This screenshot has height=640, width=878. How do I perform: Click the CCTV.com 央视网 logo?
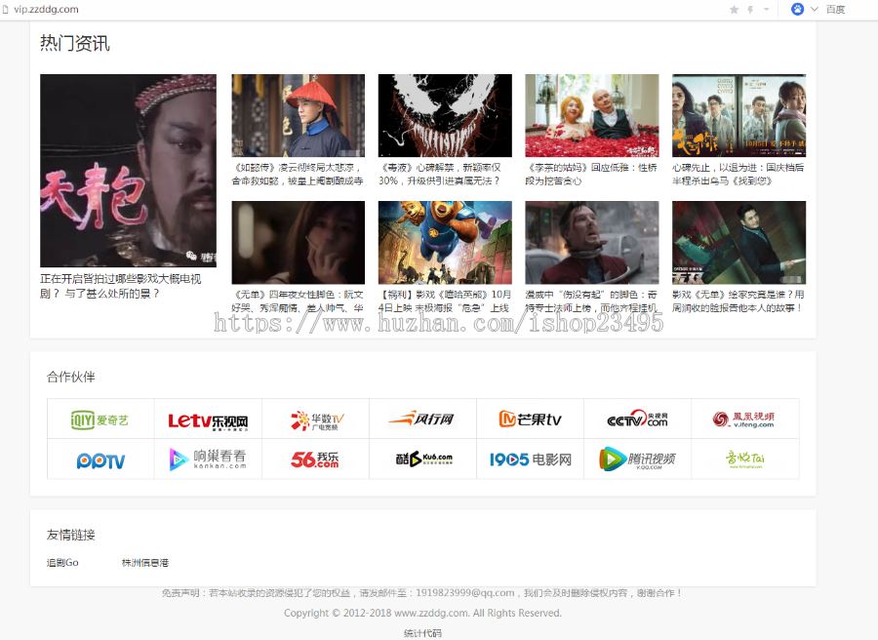637,419
